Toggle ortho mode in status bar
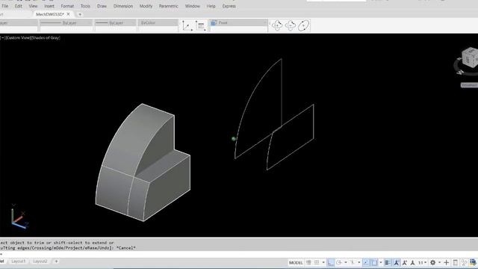This screenshot has width=478, height=269. point(330,262)
